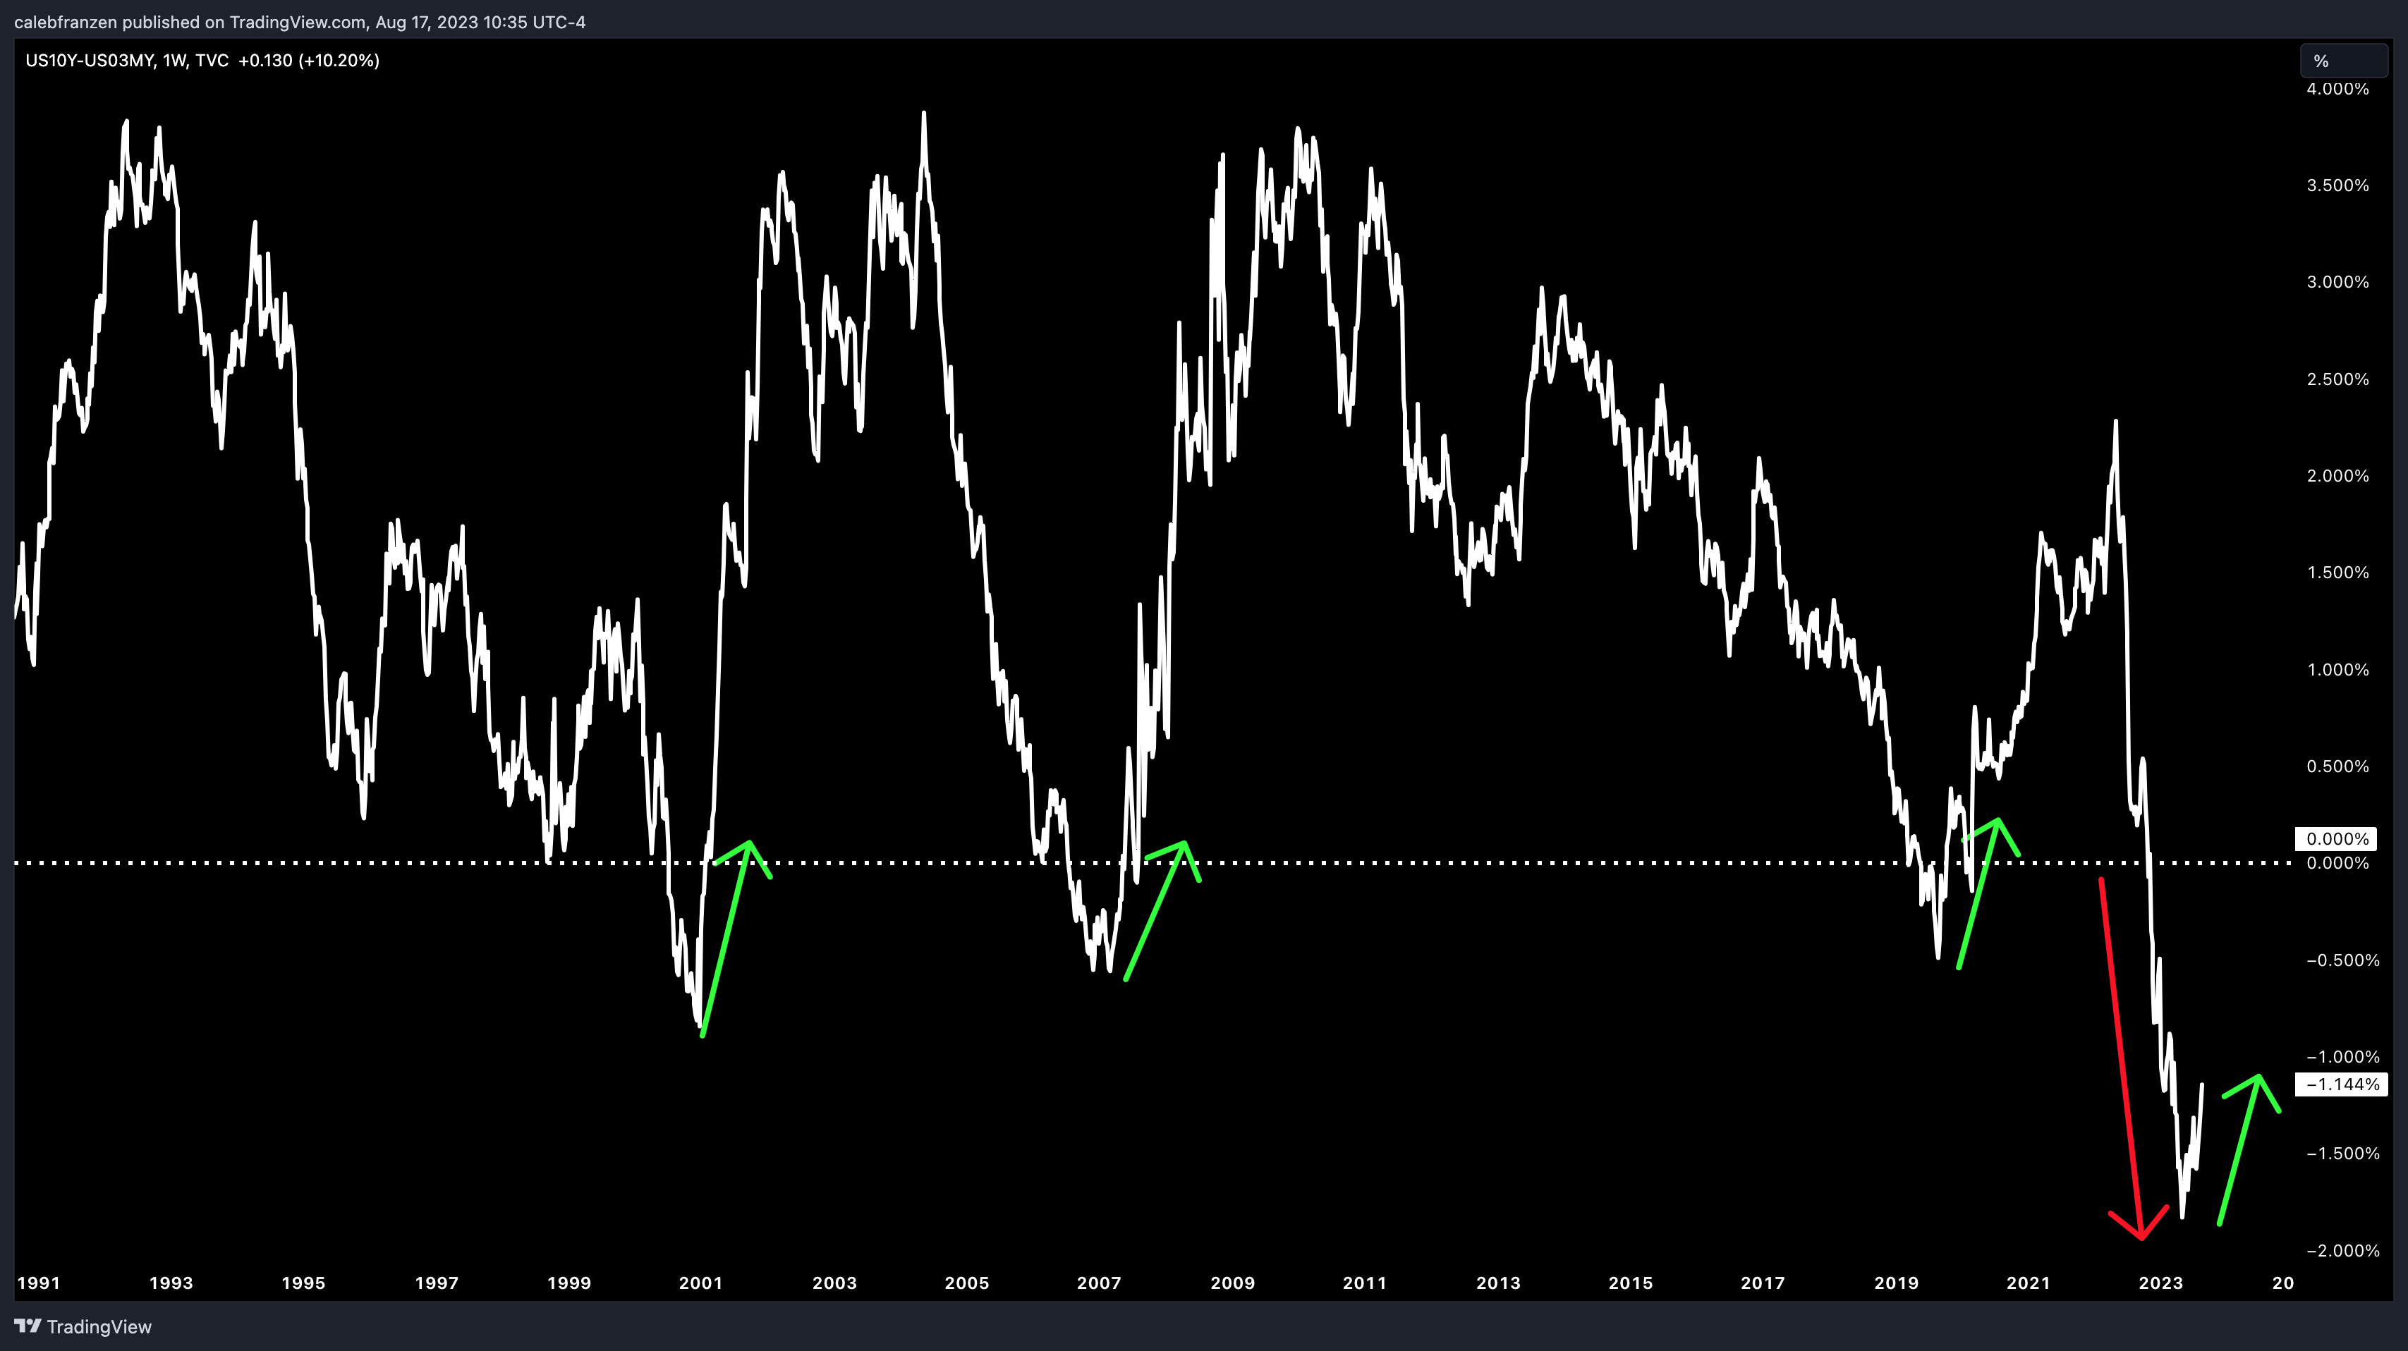Screen dimensions: 2408x1351
Task: Click the −0.500% price axis label
Action: (2342, 960)
